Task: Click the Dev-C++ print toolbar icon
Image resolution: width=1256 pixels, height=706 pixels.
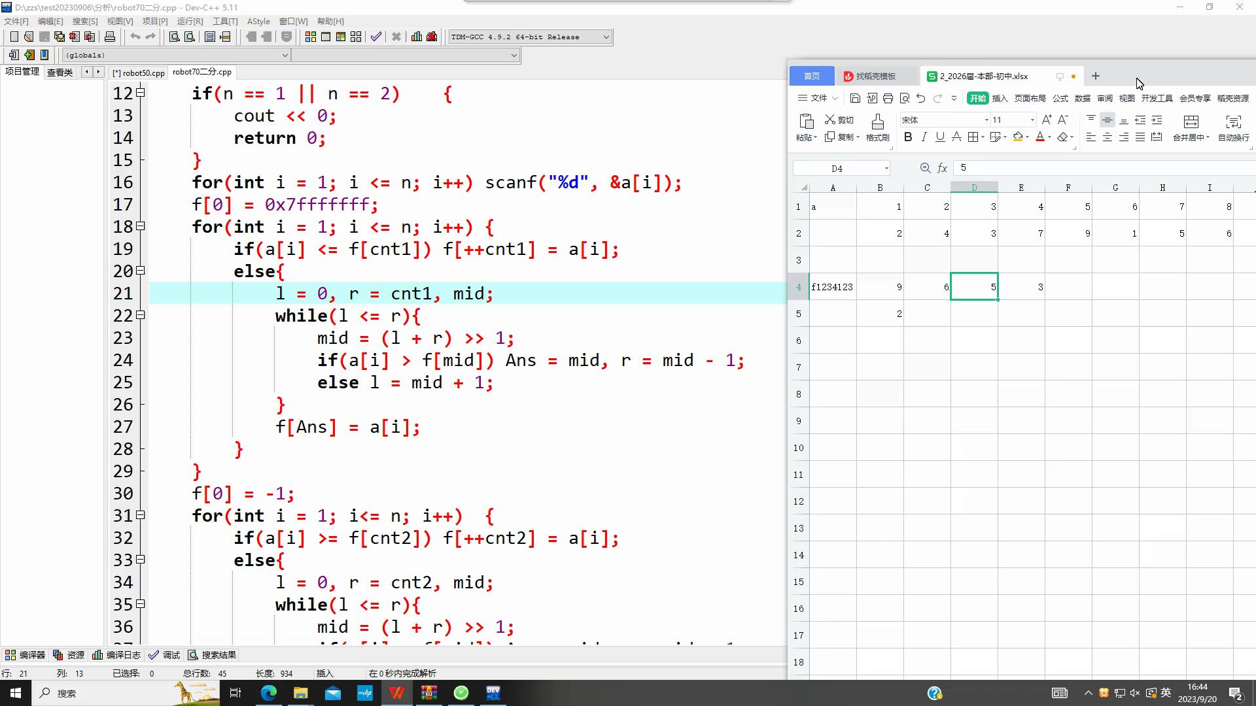Action: (110, 37)
